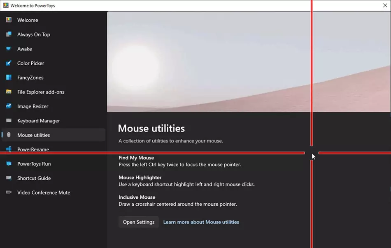Click the Keyboard Manager keyboard icon
This screenshot has width=391, height=248.
[x=9, y=121]
